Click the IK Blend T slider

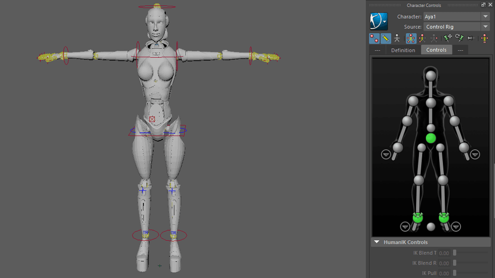click(x=455, y=253)
